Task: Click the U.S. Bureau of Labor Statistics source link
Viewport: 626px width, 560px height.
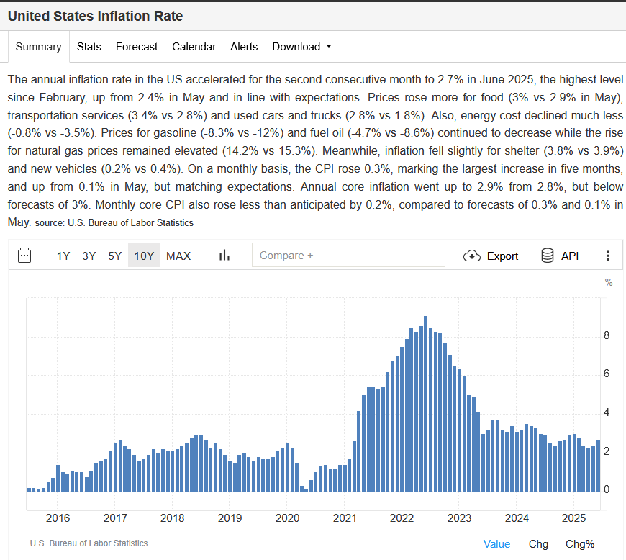Action: pos(130,223)
